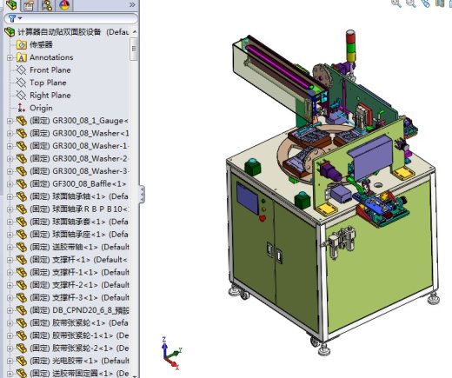
Task: Click the feature tree vertical scrollbar thumb
Action: pos(134,49)
